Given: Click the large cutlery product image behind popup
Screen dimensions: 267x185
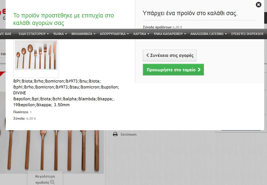Looking at the screenshot, I should pos(52,152).
